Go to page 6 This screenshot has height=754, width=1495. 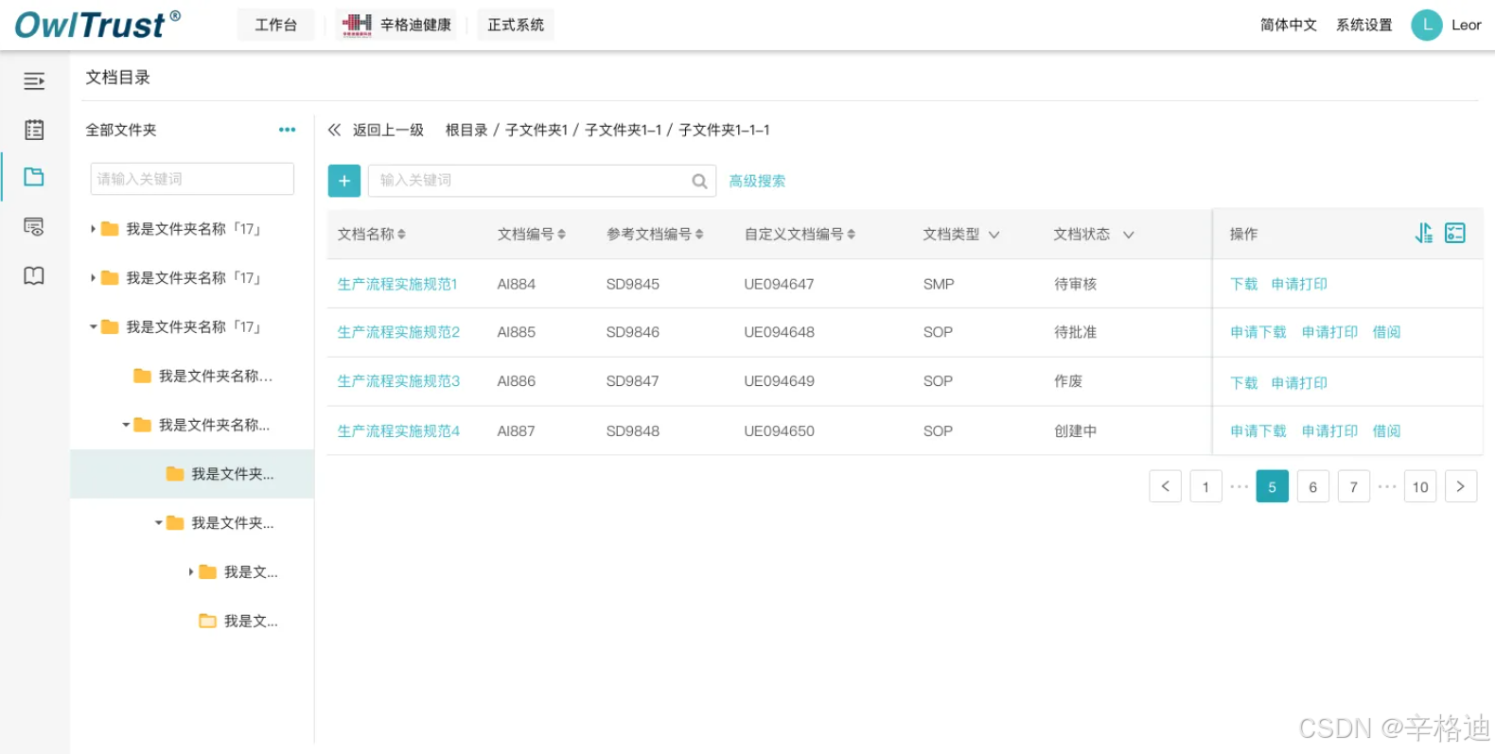tap(1313, 486)
